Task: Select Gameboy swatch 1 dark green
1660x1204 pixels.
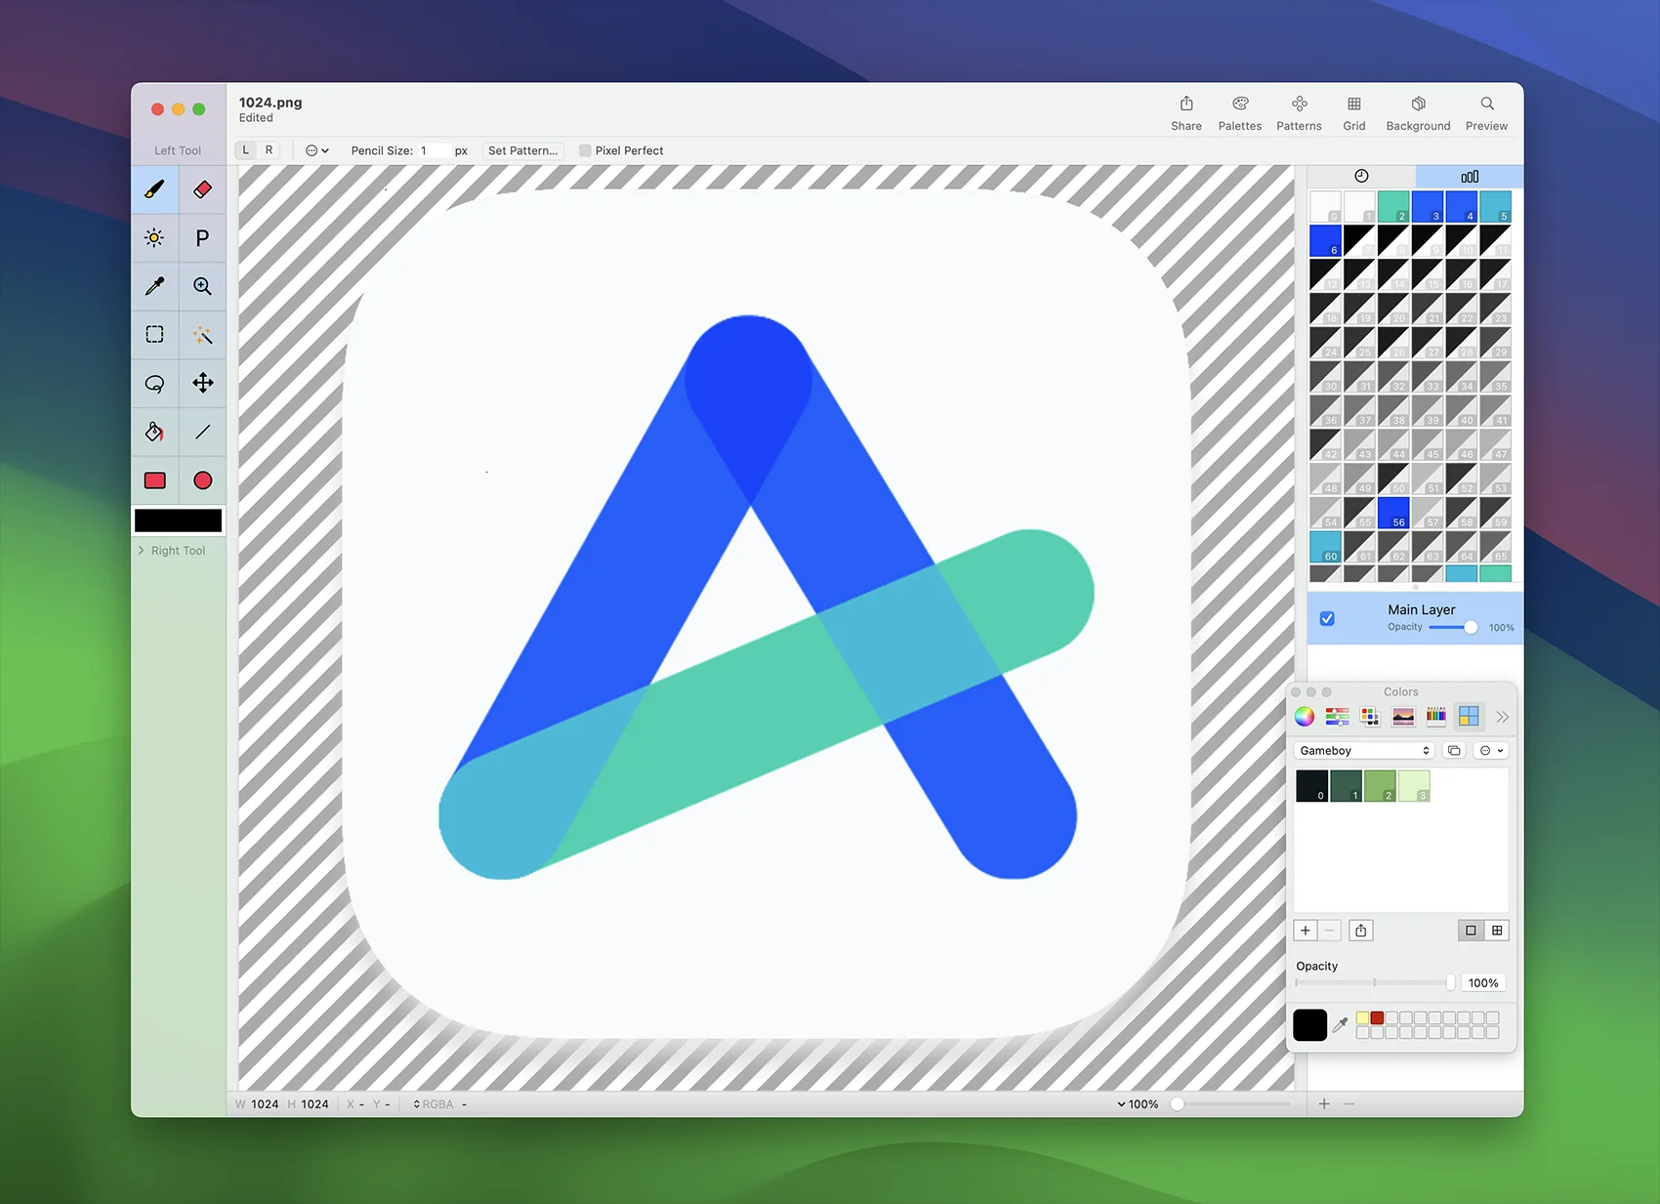Action: click(x=1346, y=786)
